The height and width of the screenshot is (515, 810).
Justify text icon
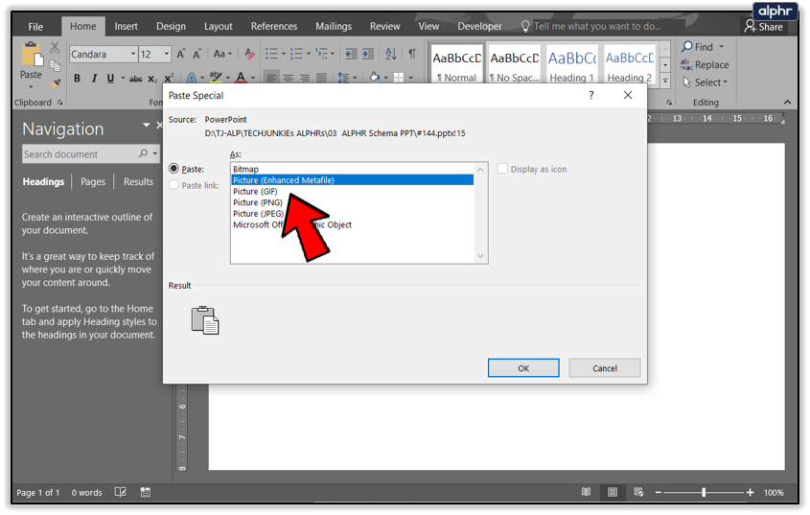tap(321, 78)
